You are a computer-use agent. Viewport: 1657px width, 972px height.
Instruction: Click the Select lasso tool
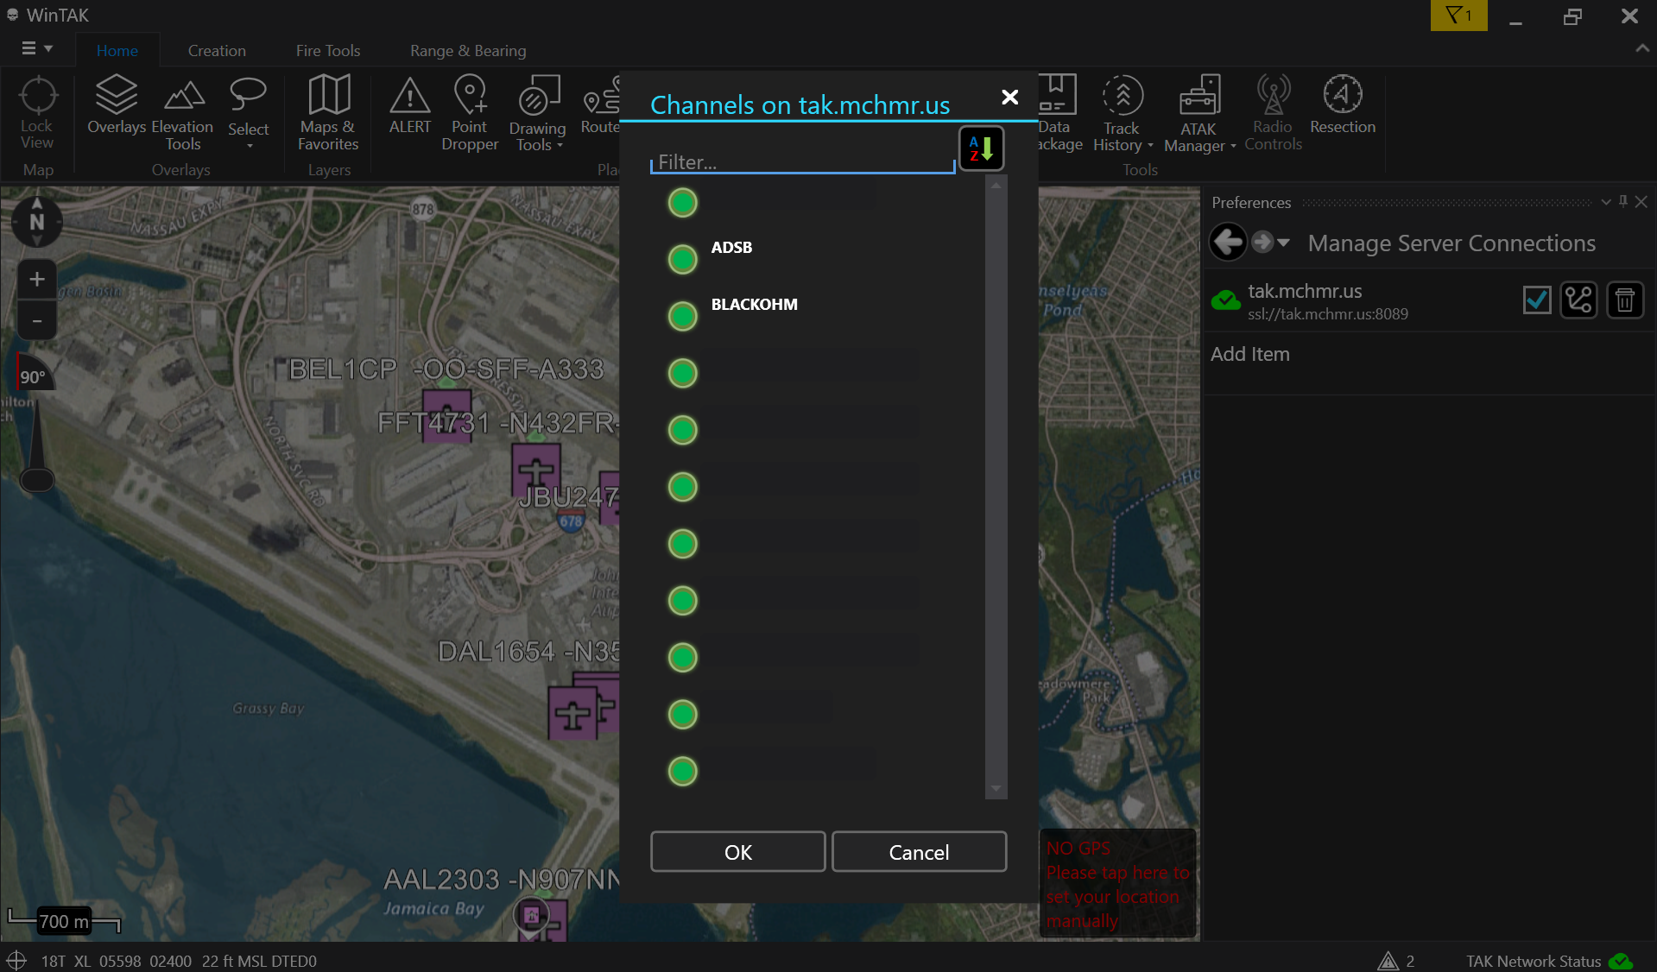[x=248, y=106]
